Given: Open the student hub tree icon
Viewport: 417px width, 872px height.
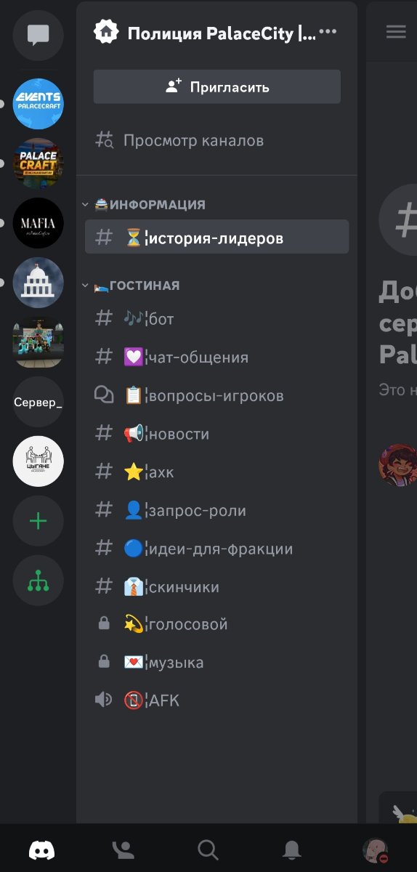Looking at the screenshot, I should coord(38,581).
